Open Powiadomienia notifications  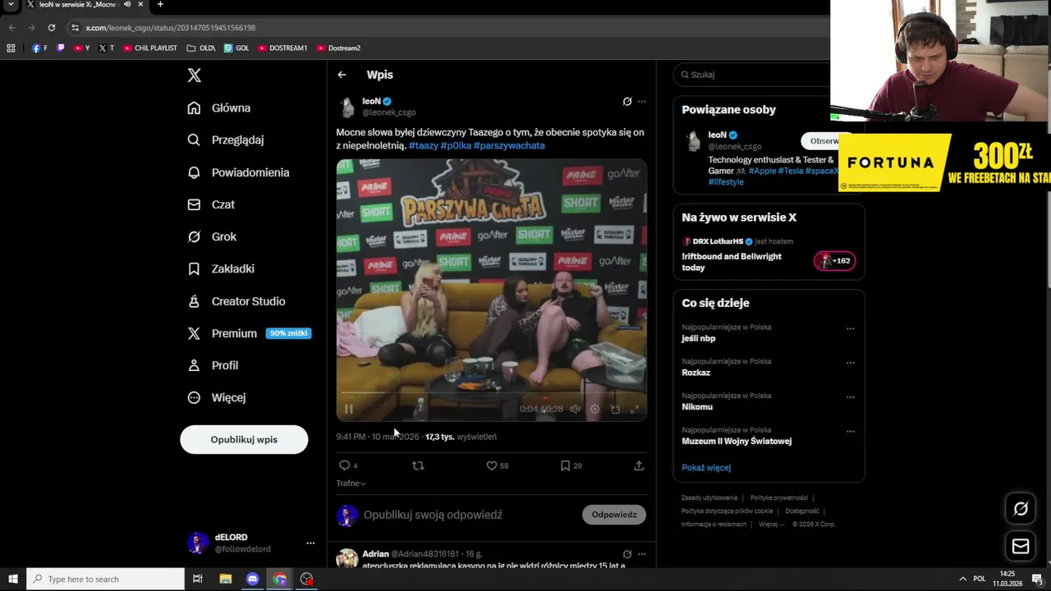click(x=238, y=172)
